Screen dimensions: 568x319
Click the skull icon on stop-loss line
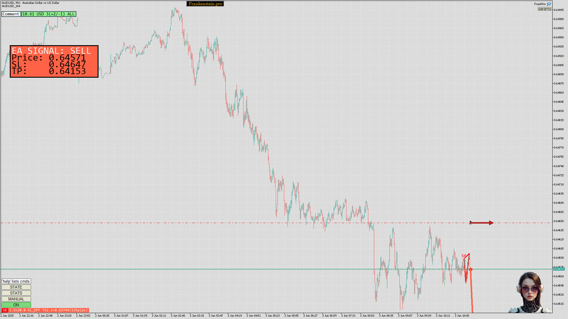tap(470, 223)
